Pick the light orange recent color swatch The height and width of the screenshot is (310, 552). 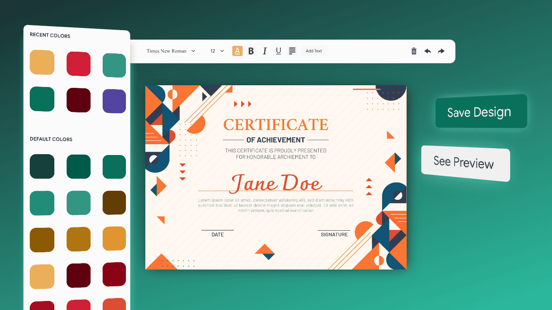42,62
